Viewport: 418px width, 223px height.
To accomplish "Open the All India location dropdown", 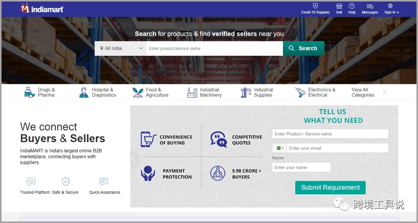I will [120, 48].
